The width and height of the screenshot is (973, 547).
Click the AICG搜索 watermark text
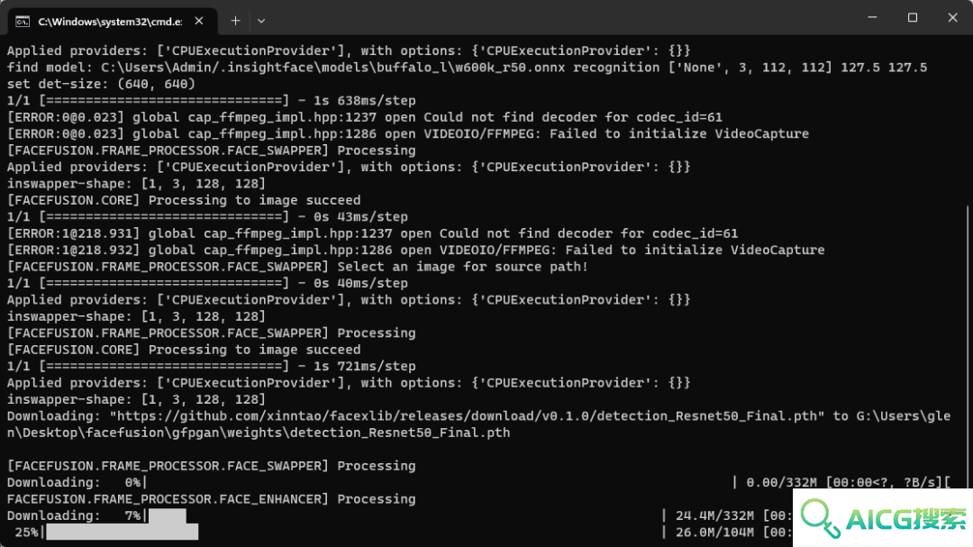tap(906, 518)
